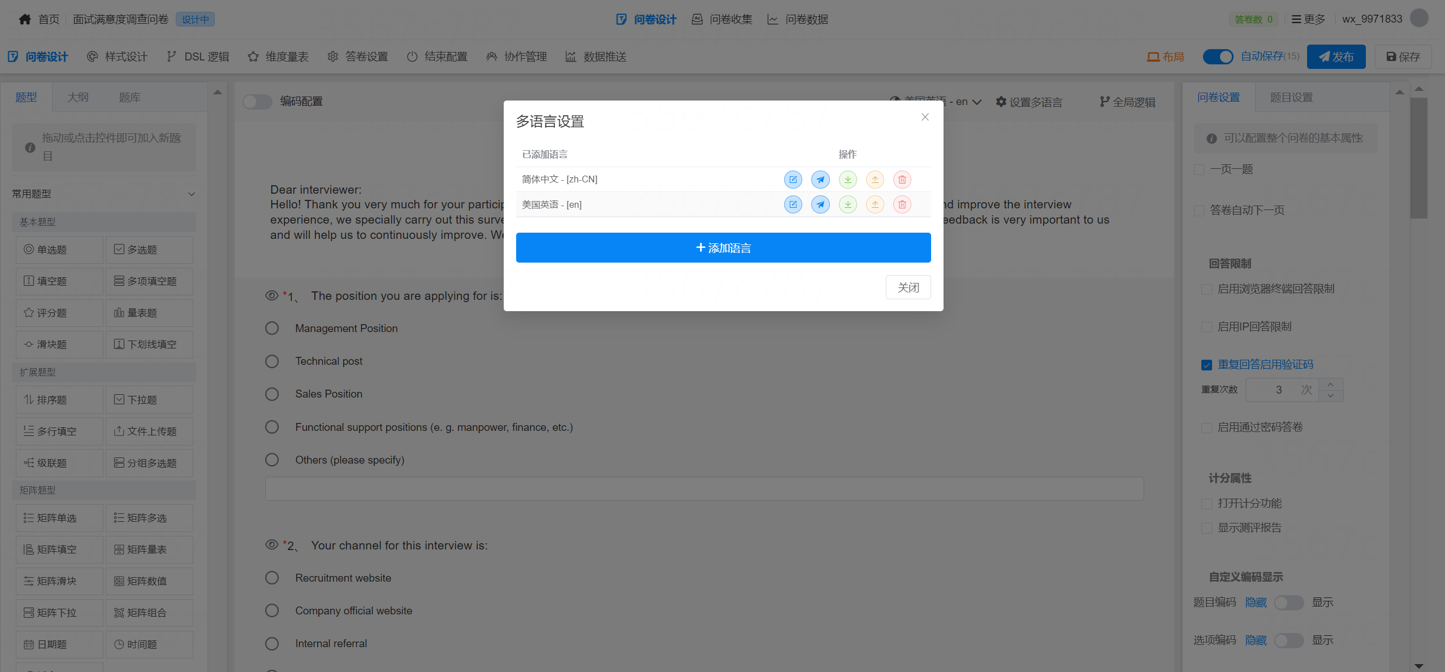
Task: Switch to the 大纲 tab
Action: pyautogui.click(x=78, y=97)
